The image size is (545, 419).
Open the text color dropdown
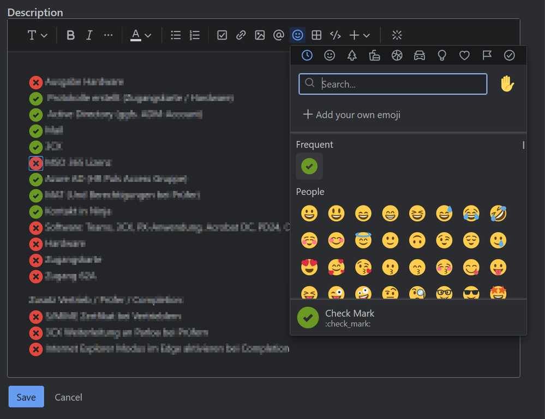click(x=140, y=35)
